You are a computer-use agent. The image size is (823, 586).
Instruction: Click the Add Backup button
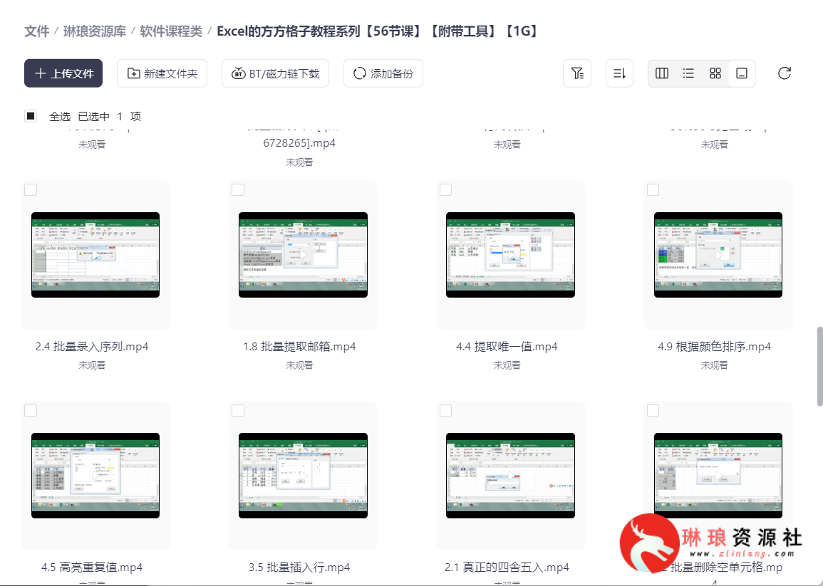(383, 73)
